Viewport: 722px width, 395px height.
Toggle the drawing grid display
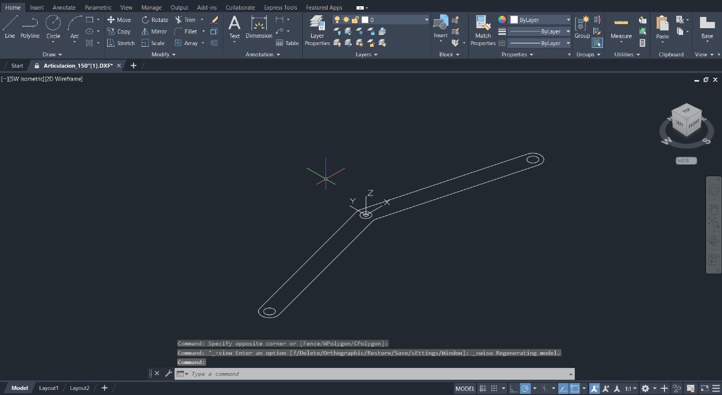(482, 388)
